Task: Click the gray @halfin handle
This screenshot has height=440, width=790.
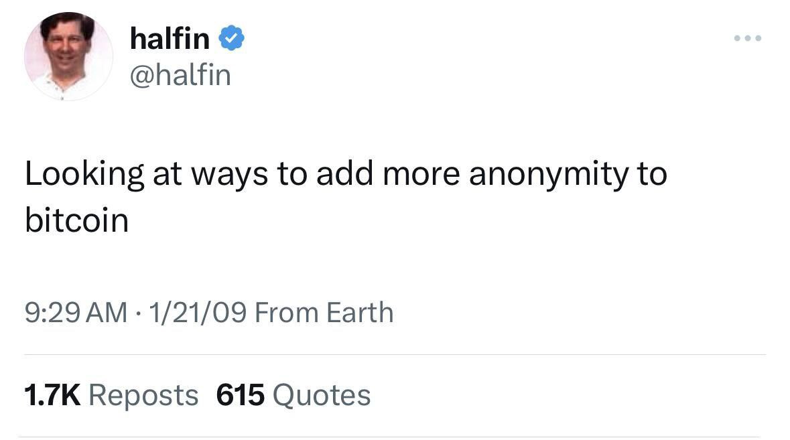Action: pos(180,75)
